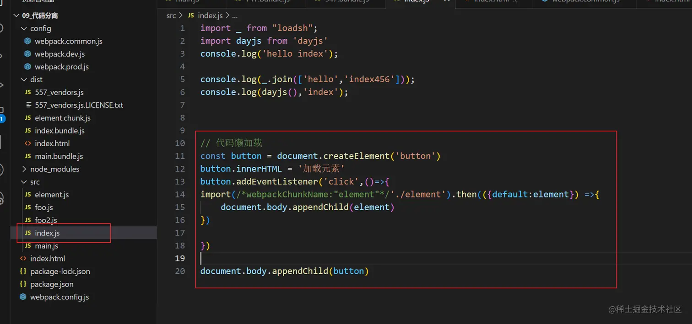The width and height of the screenshot is (692, 324).
Task: Click the webpack icon beside webpack.prod.js
Action: pos(27,67)
